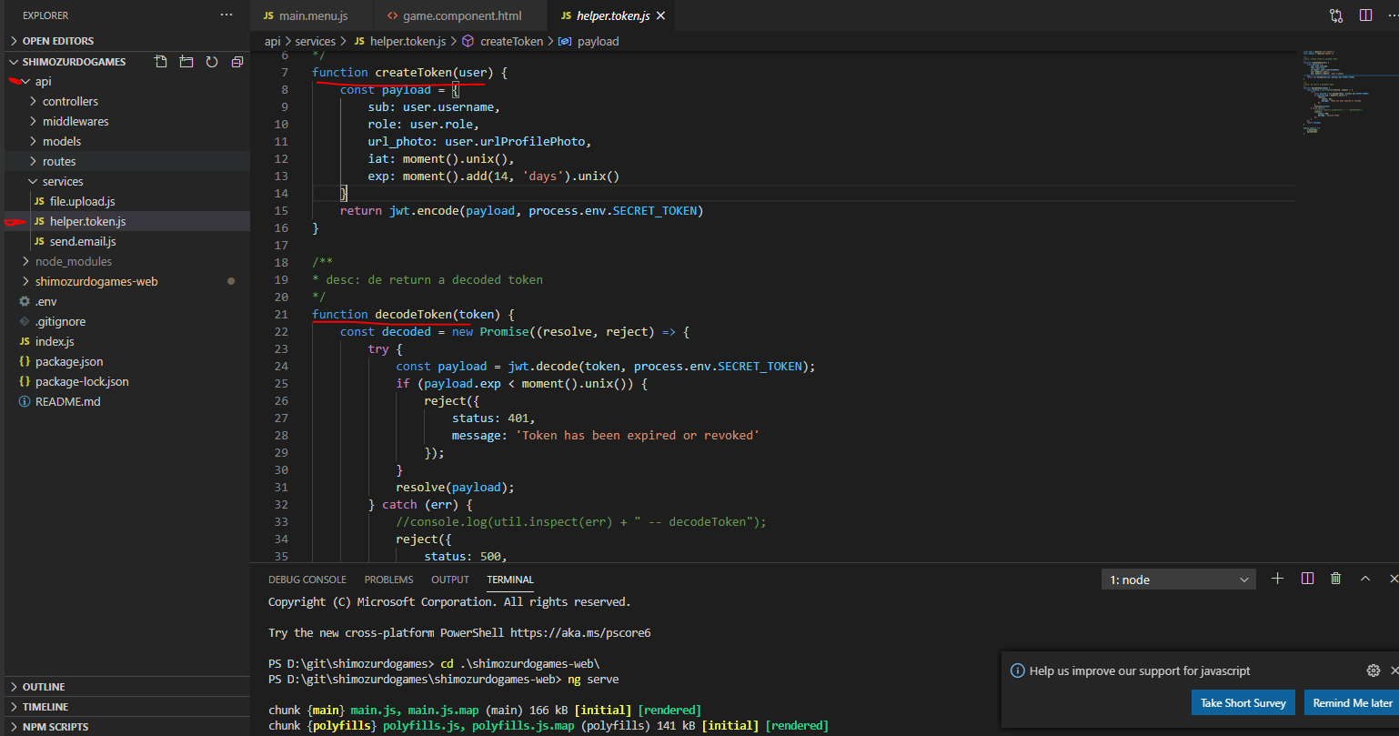1399x736 pixels.
Task: Place cursor on line number 15
Action: [x=281, y=210]
